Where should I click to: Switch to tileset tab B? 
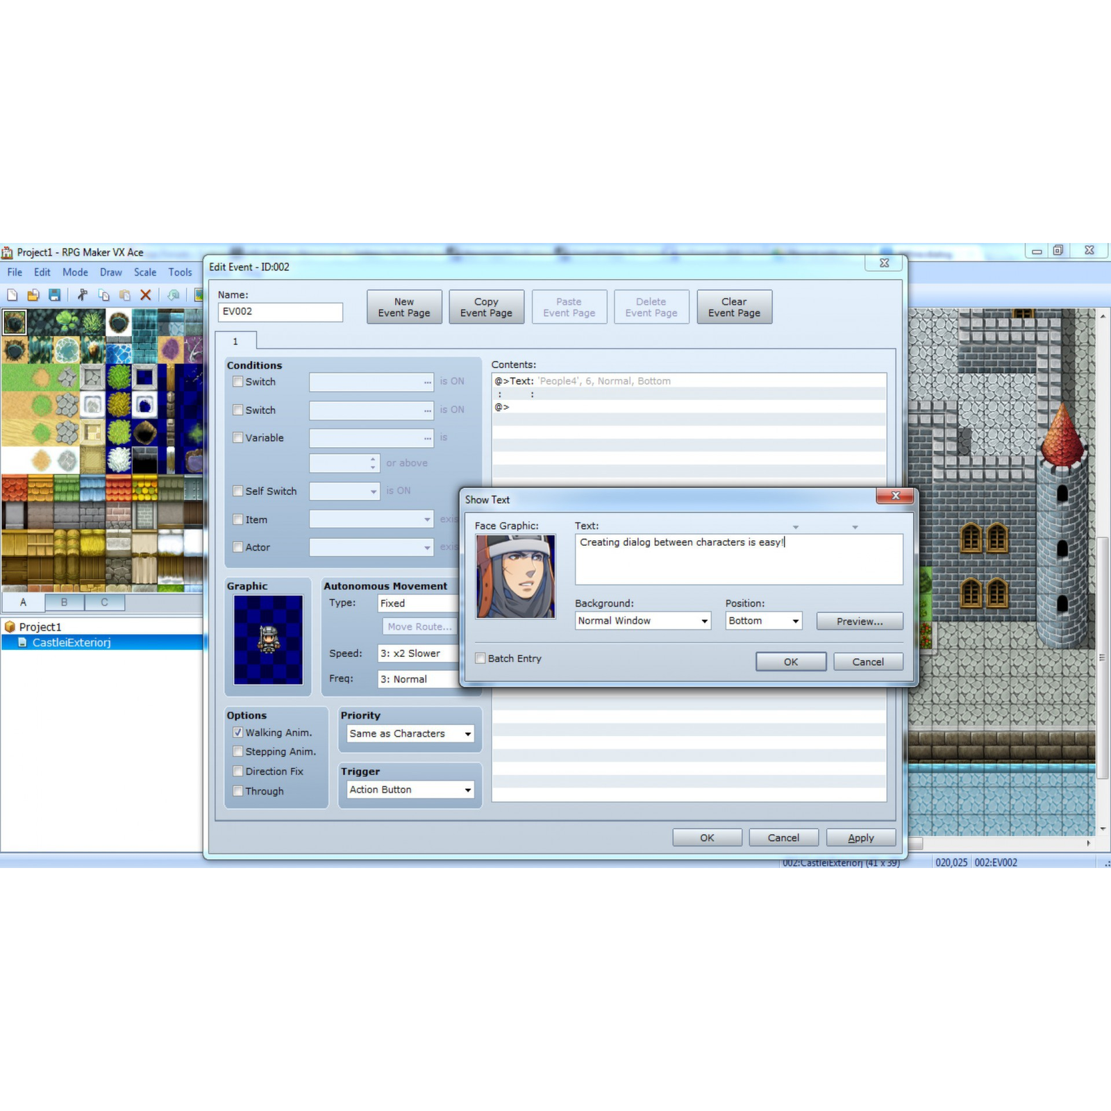[64, 602]
